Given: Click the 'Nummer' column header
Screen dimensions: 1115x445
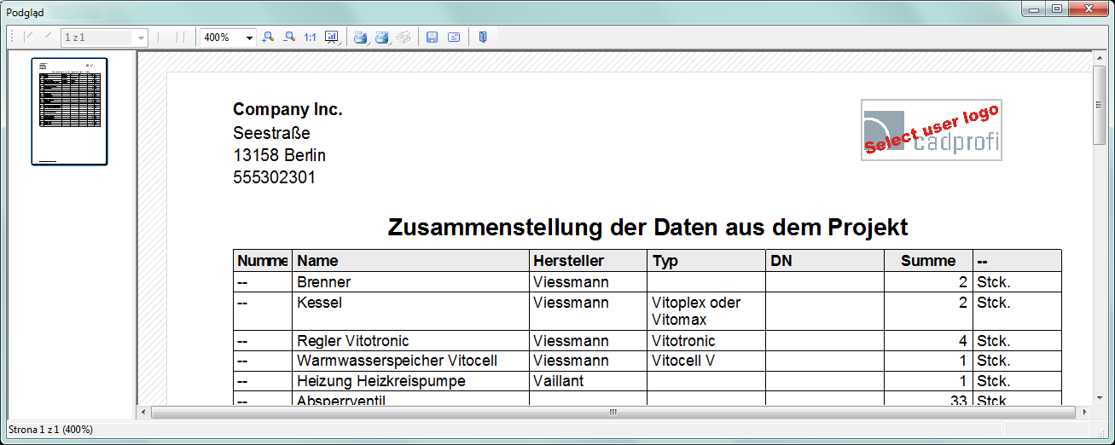Looking at the screenshot, I should (262, 261).
